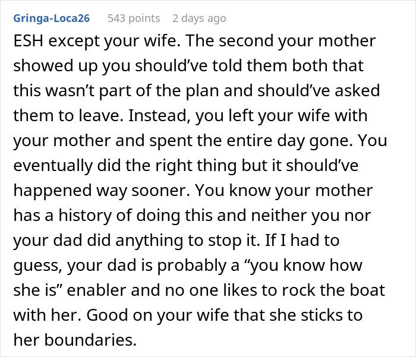Open the 2 days ago timestamp permalink

199,18
